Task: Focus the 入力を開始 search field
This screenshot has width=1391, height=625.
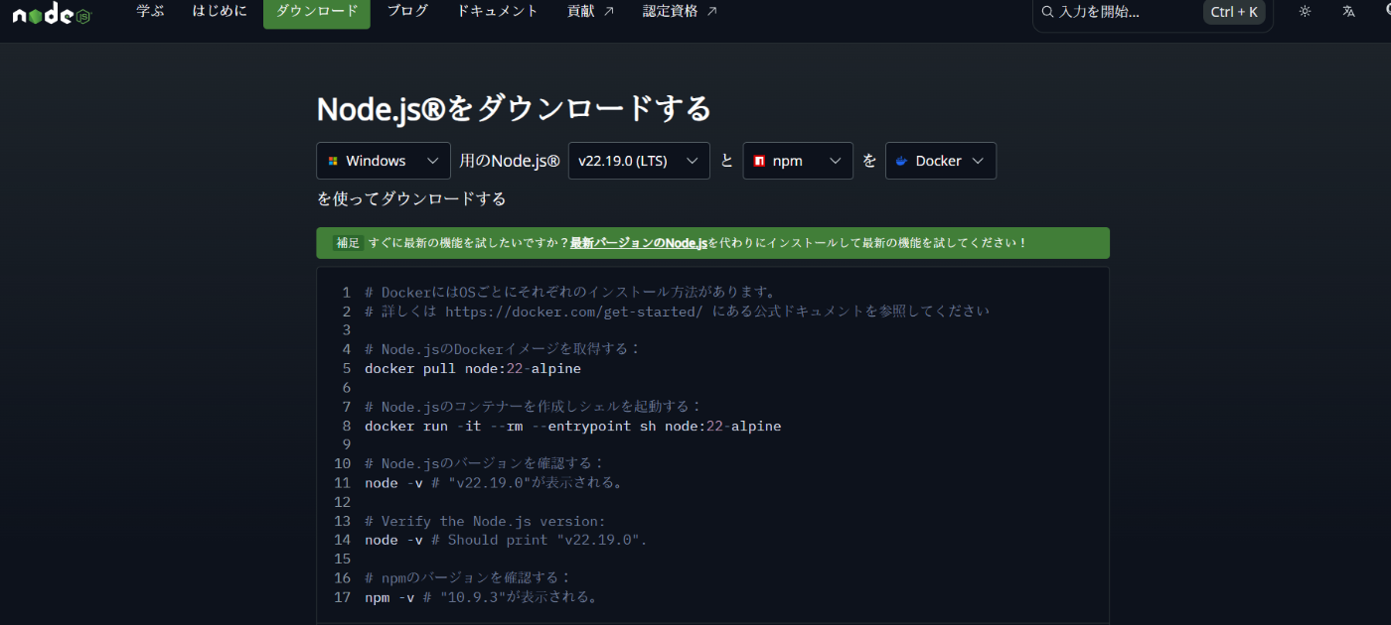Action: coord(1153,12)
